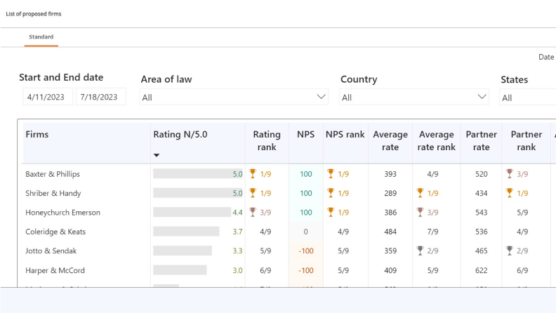Click silver trophy in Jotto & Sendak partner rank
This screenshot has width=556, height=313.
pos(510,251)
